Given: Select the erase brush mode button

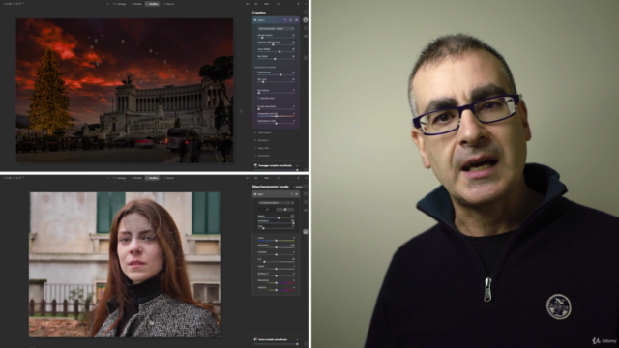Looking at the screenshot, I should pyautogui.click(x=285, y=210).
